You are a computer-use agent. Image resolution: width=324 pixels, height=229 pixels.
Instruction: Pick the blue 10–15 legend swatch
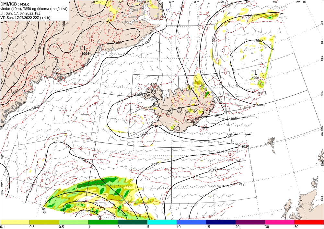[191, 222]
